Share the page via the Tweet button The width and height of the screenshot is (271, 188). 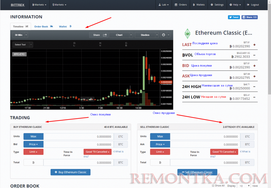(234, 17)
